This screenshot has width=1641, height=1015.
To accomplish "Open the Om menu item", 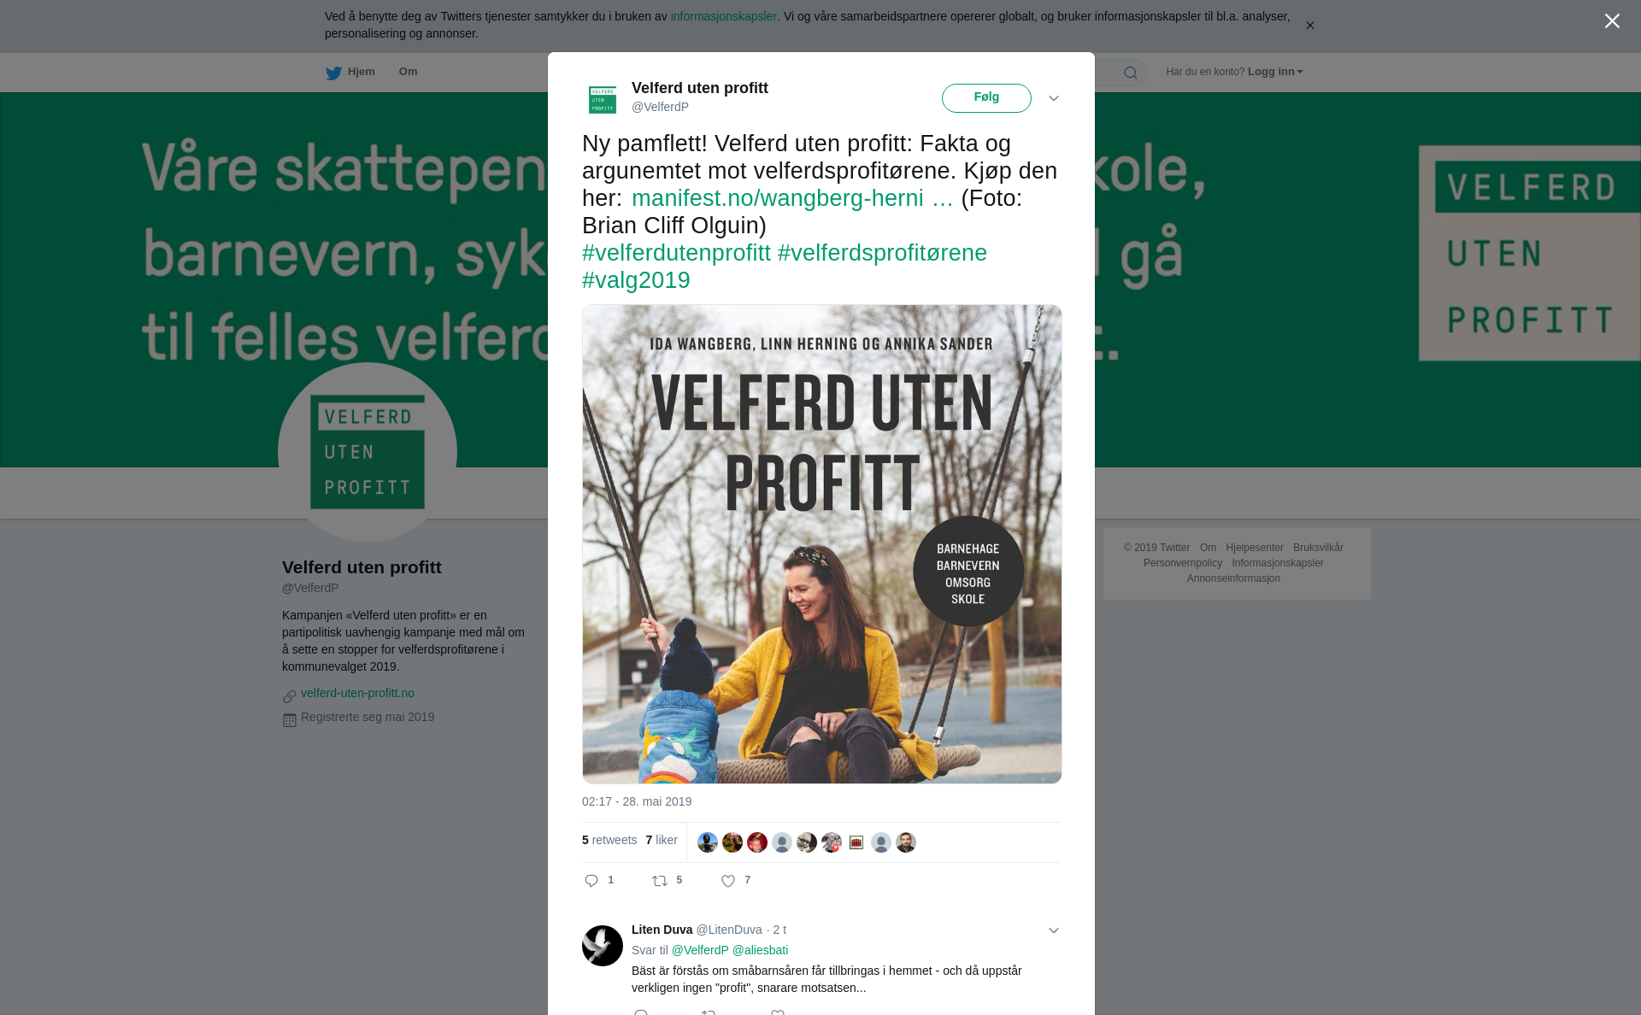I will 408,72.
